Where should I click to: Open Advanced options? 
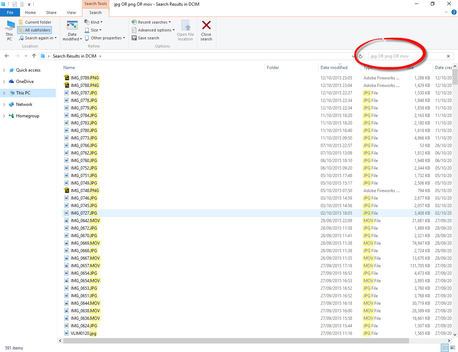tap(154, 30)
